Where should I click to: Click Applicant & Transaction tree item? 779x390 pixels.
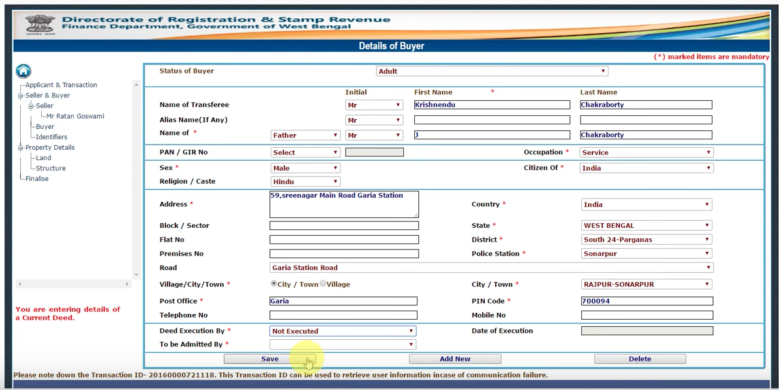61,85
